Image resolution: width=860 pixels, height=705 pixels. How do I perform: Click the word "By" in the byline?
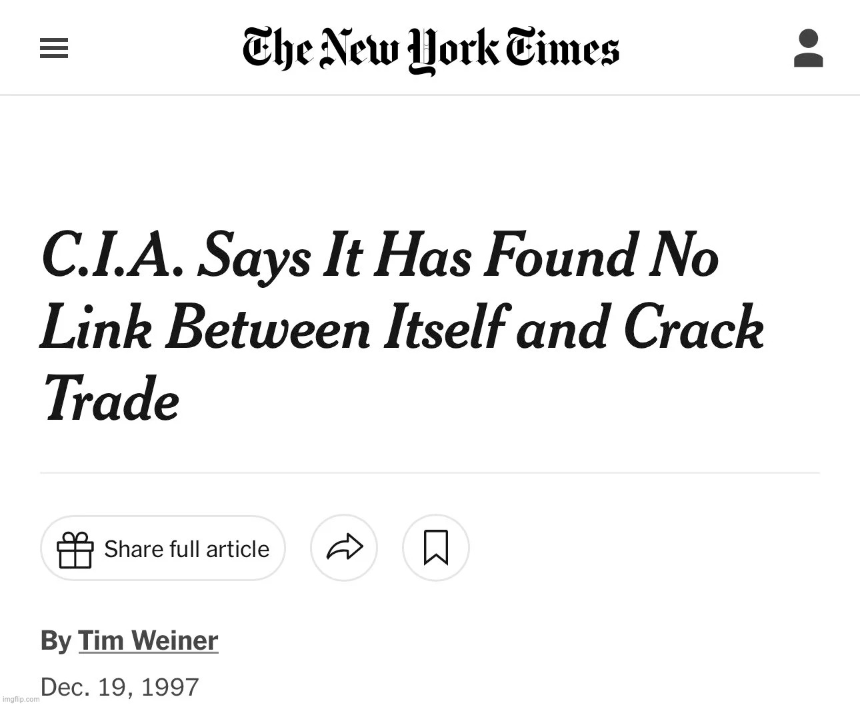point(55,640)
